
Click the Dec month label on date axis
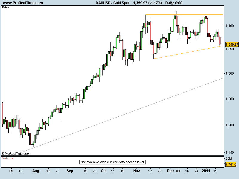coord(170,171)
